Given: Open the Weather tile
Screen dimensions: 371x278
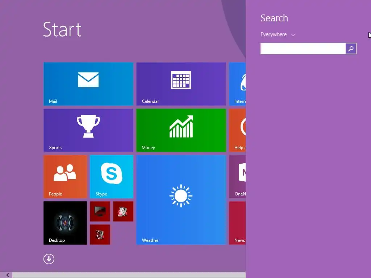Looking at the screenshot, I should (x=181, y=200).
